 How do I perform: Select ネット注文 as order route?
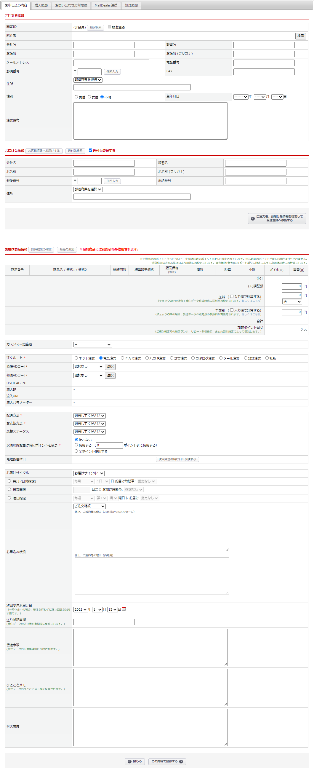(x=76, y=358)
